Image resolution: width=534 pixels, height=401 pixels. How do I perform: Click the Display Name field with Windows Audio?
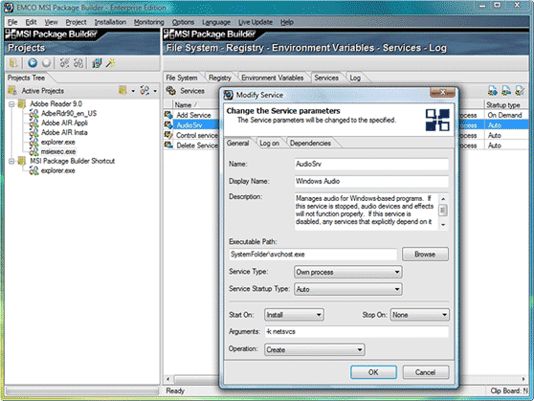click(371, 181)
